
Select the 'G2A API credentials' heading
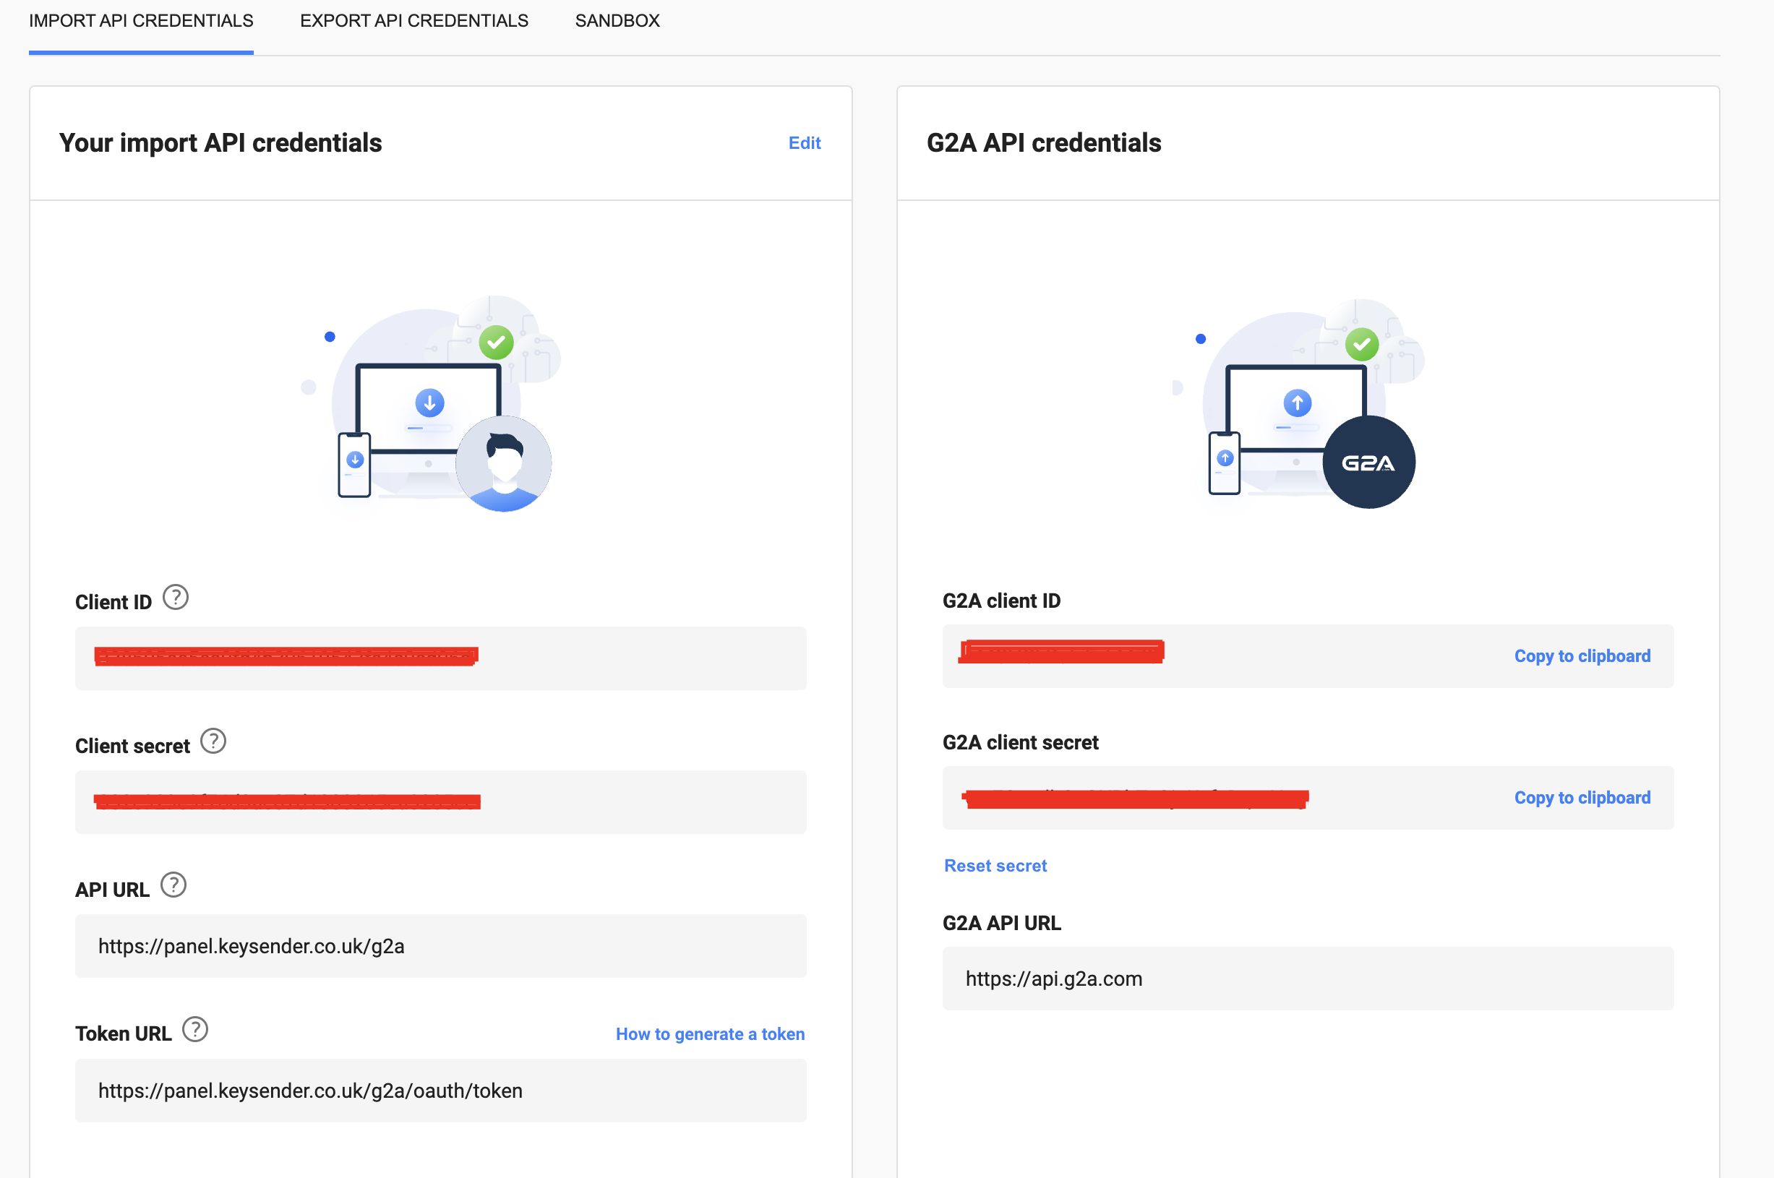pos(1044,143)
